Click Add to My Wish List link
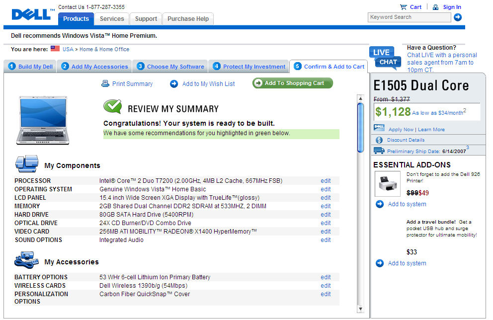493x320 pixels. coord(208,84)
